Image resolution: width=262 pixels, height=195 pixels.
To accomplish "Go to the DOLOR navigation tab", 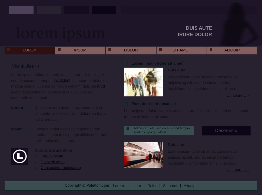I will [x=131, y=50].
